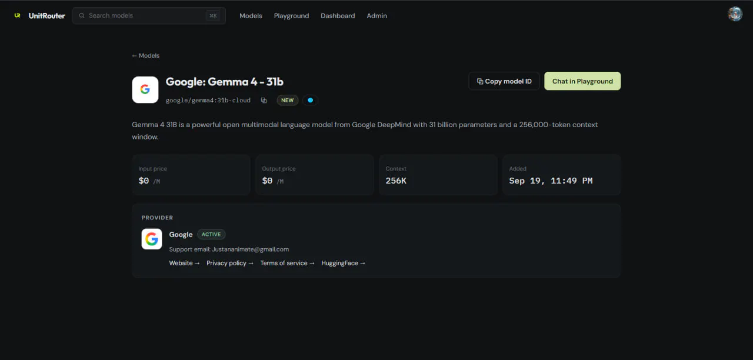Screen dimensions: 753x360
Task: Open the Privacy policy link
Action: point(230,263)
